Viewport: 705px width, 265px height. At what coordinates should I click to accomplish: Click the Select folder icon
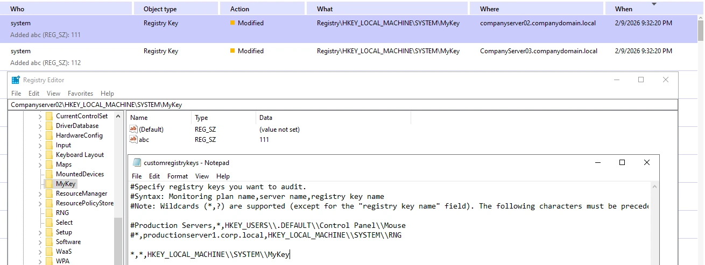pyautogui.click(x=50, y=223)
